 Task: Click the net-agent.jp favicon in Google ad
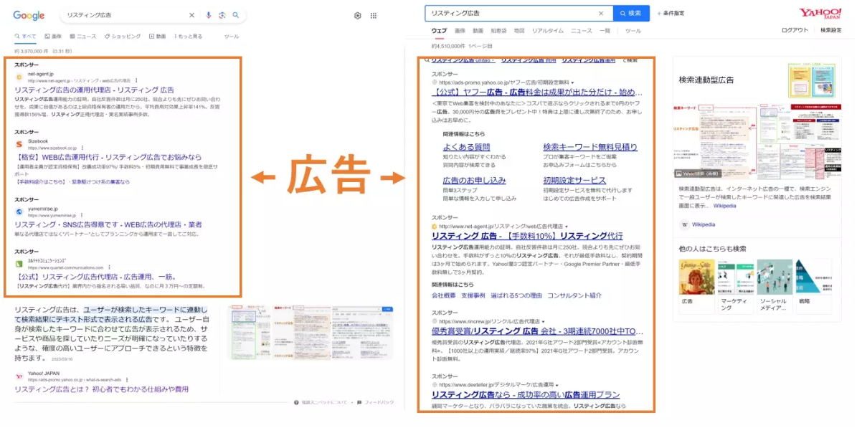pyautogui.click(x=19, y=77)
